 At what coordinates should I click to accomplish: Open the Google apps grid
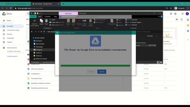(183, 14)
